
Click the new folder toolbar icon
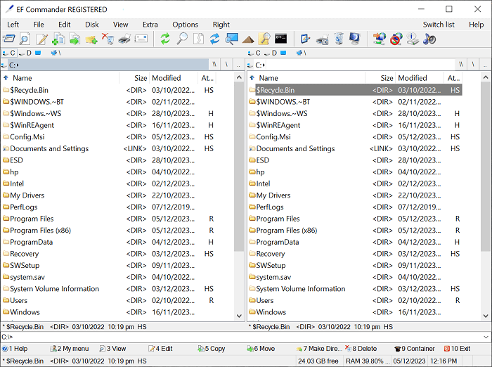91,39
